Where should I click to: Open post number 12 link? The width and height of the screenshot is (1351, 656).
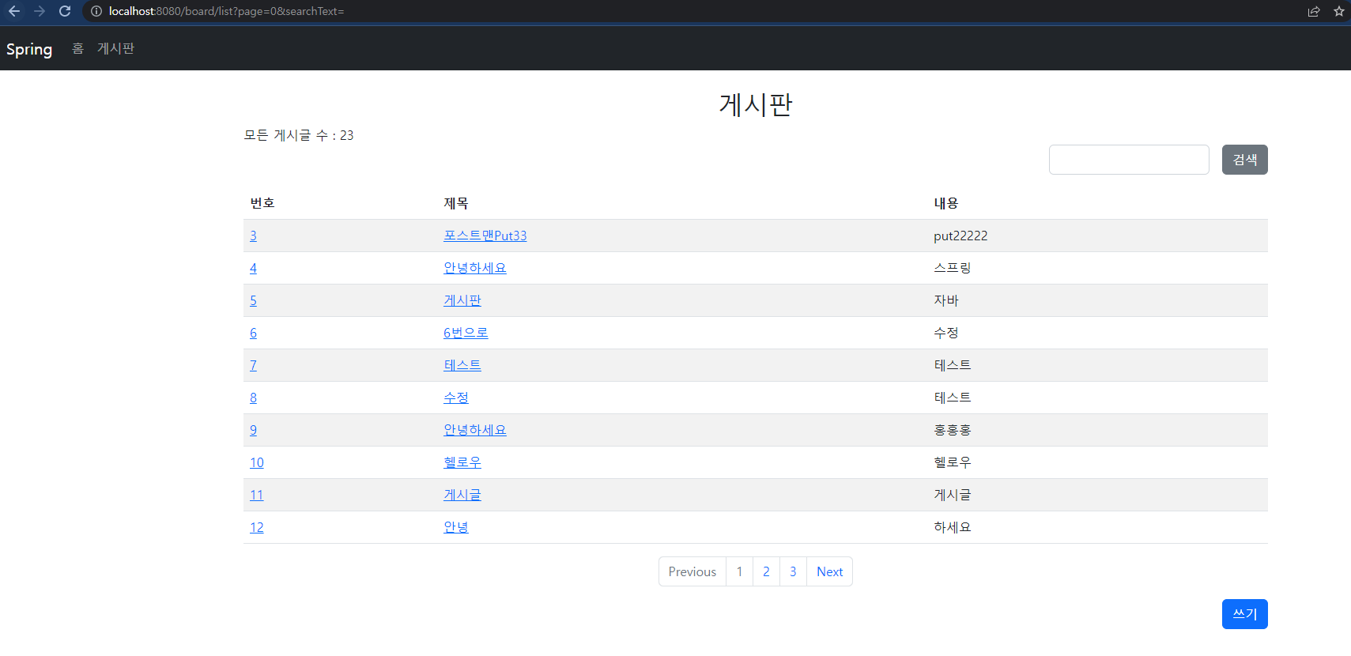pos(257,527)
